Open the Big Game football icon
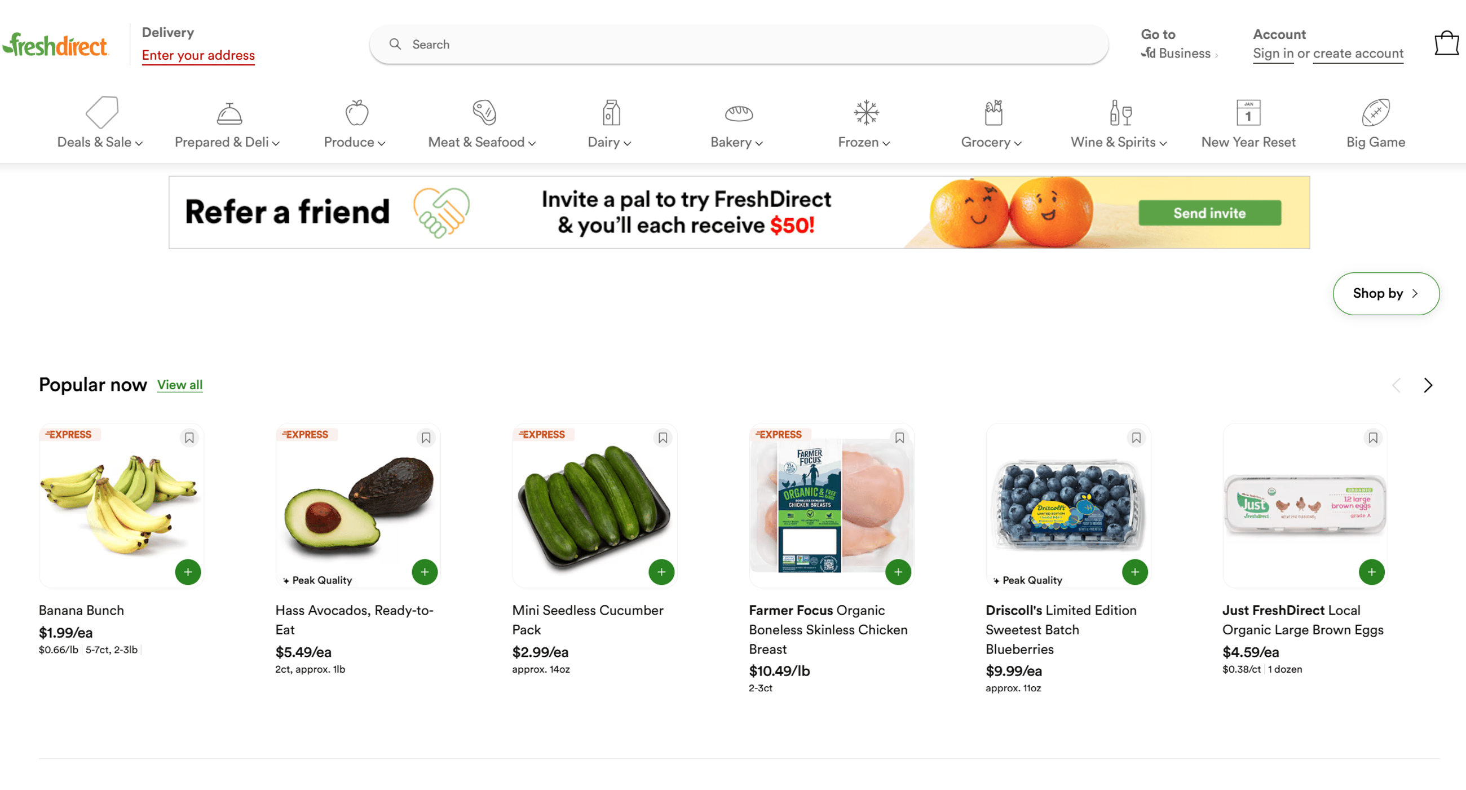The image size is (1466, 790). (1375, 114)
